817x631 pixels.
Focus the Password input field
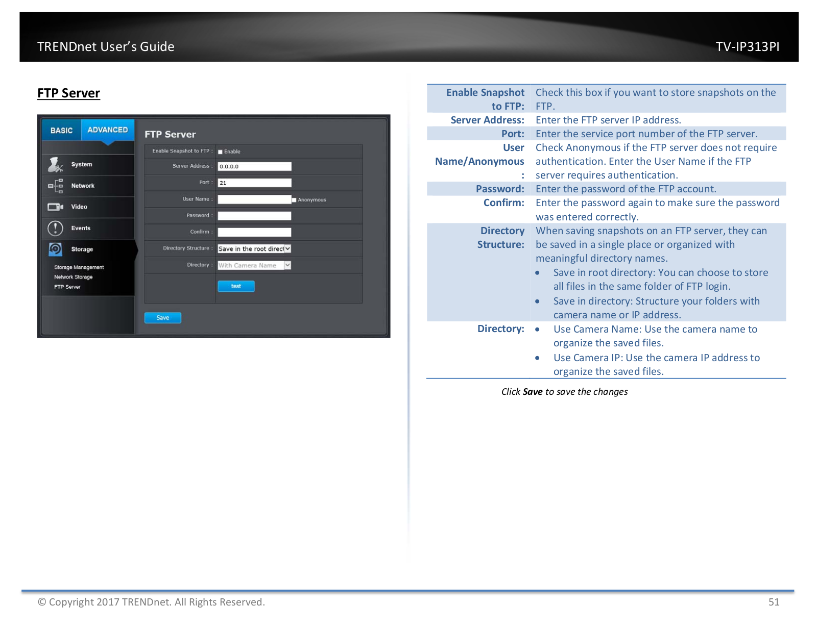click(x=254, y=216)
